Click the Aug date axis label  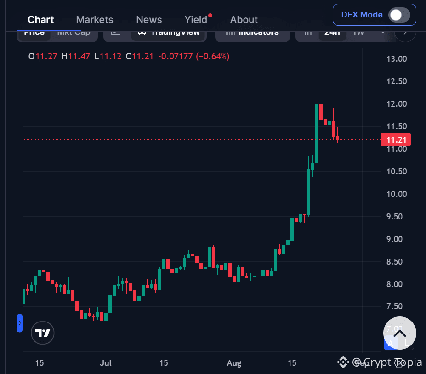coord(234,363)
